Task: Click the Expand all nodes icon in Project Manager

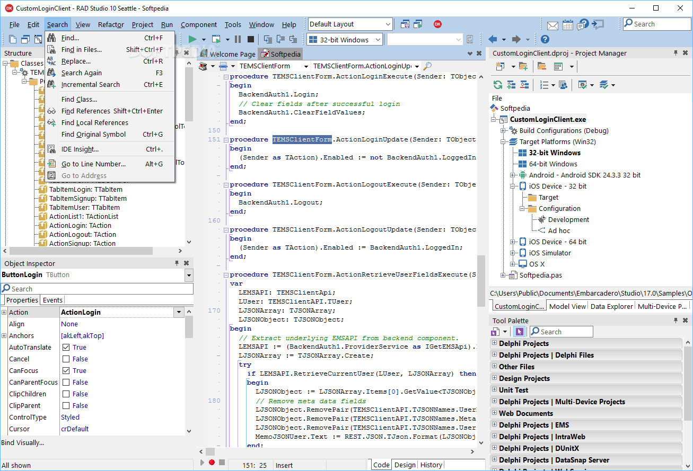Action: [x=511, y=85]
